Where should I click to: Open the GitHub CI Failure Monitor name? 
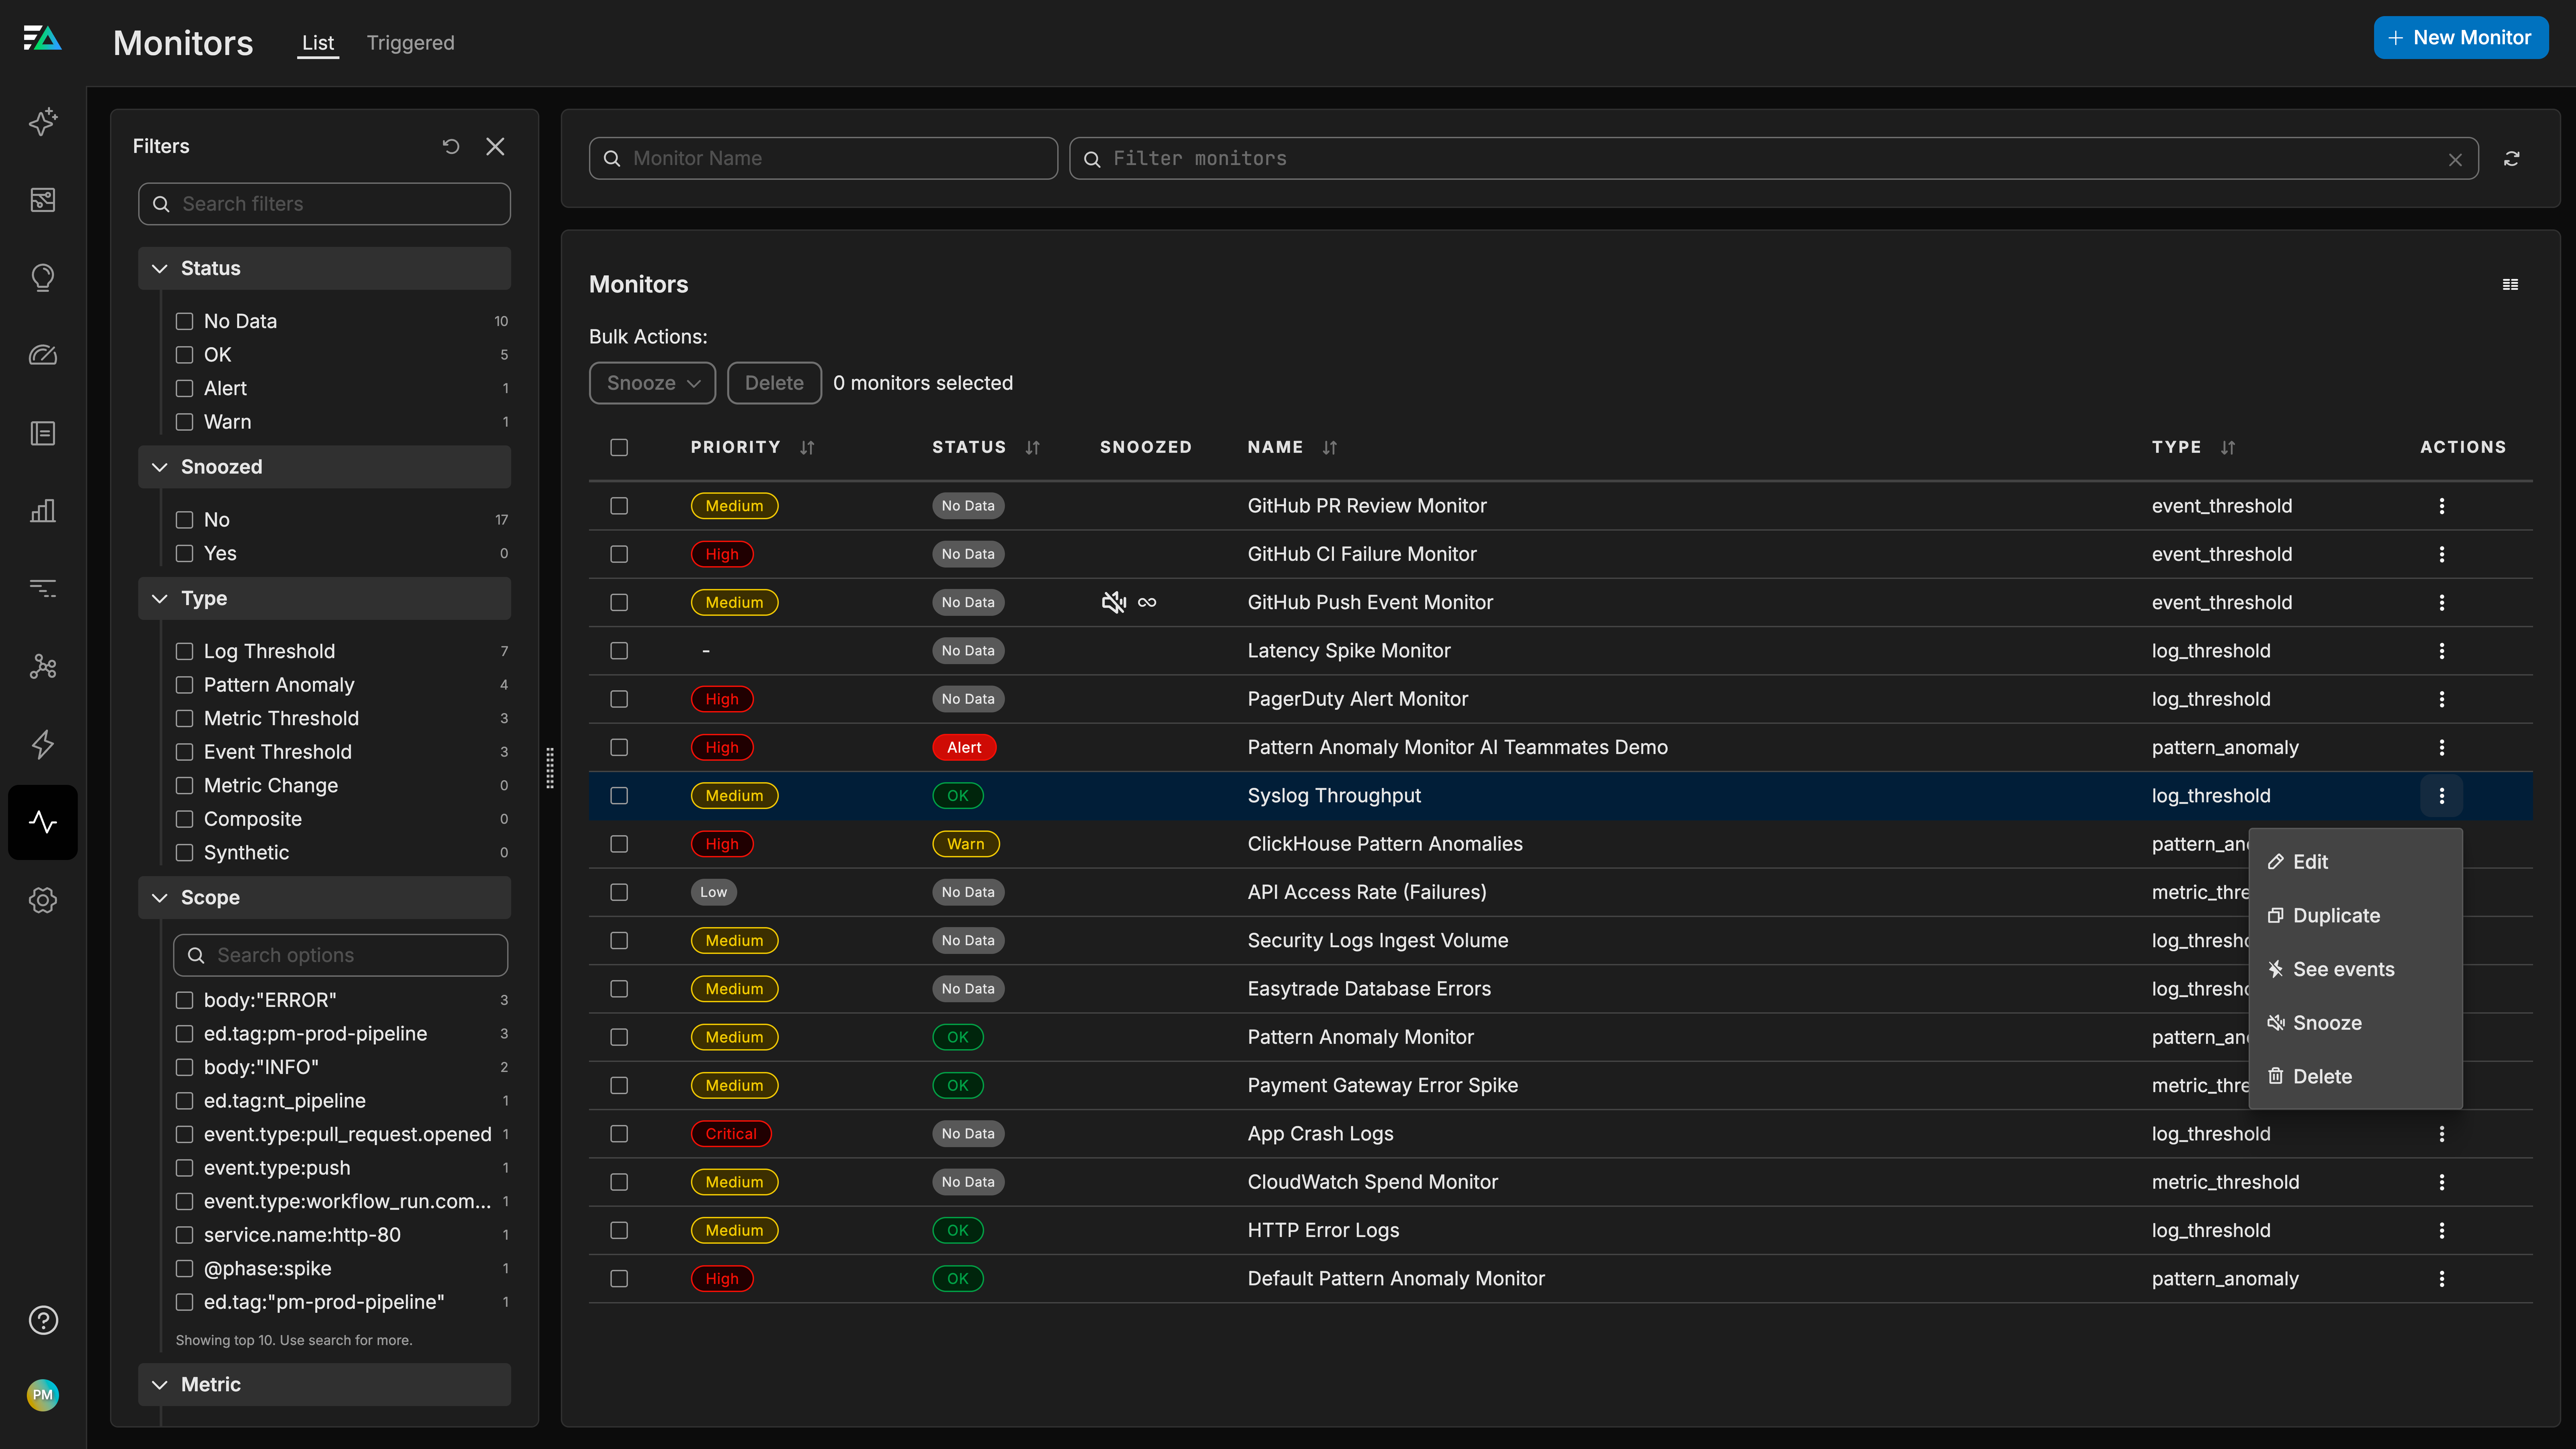tap(1362, 554)
